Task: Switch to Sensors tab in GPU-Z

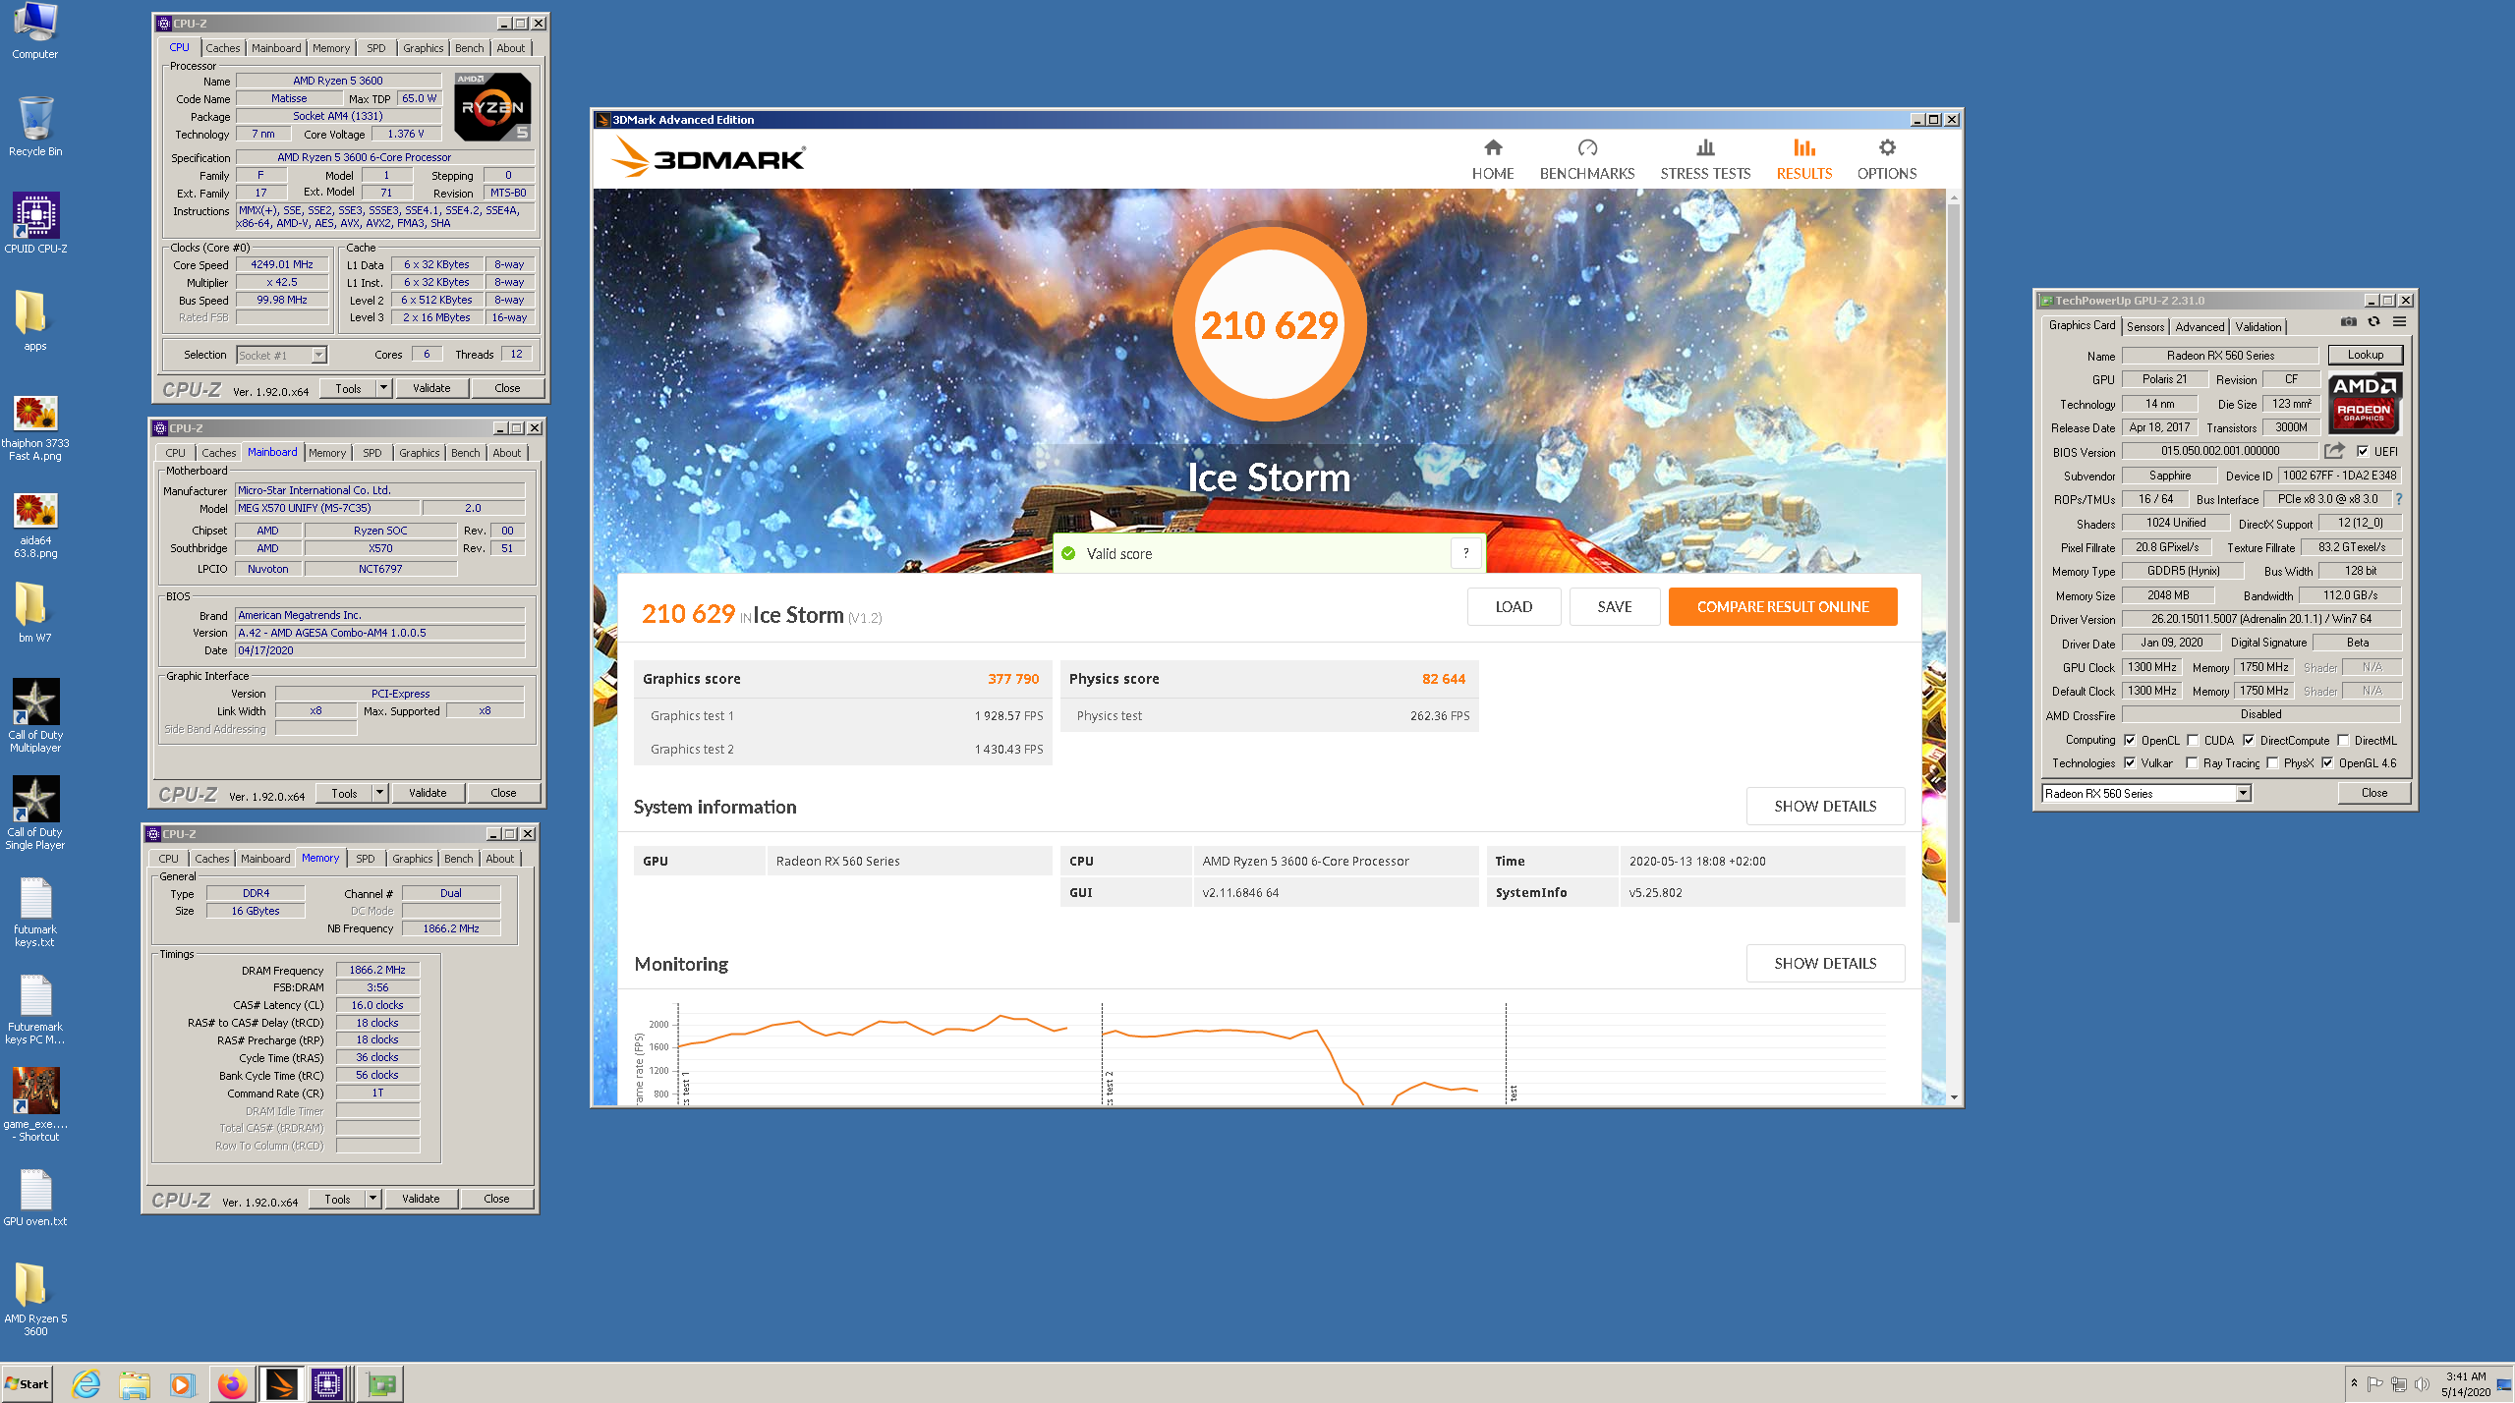Action: [2144, 326]
